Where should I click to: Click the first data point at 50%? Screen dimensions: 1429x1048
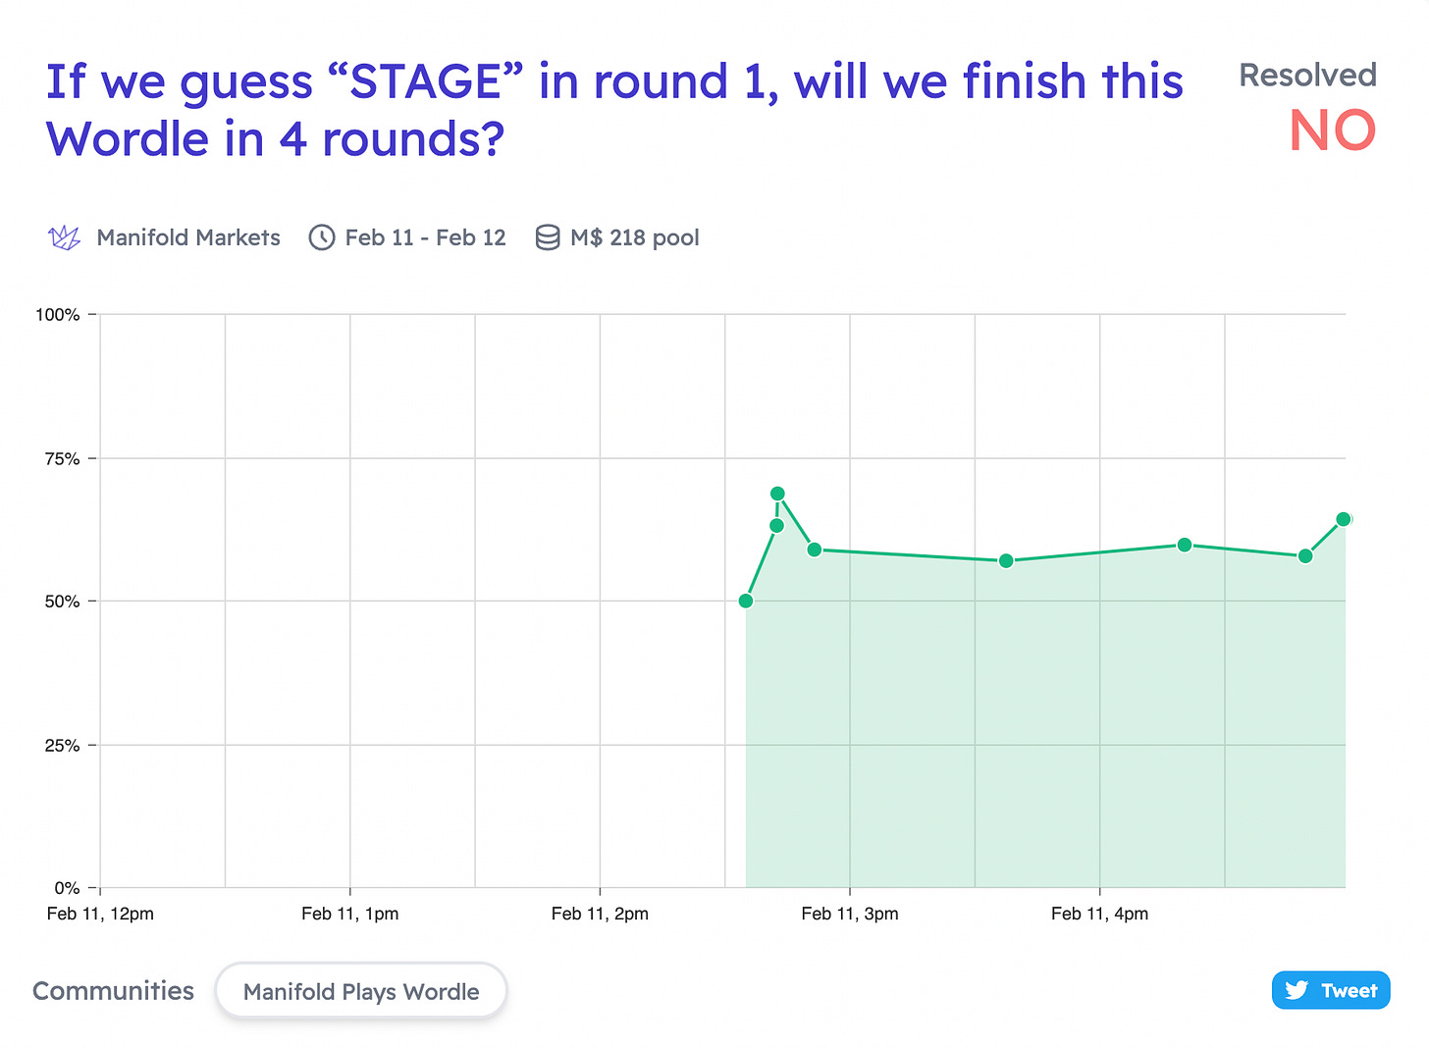point(746,601)
